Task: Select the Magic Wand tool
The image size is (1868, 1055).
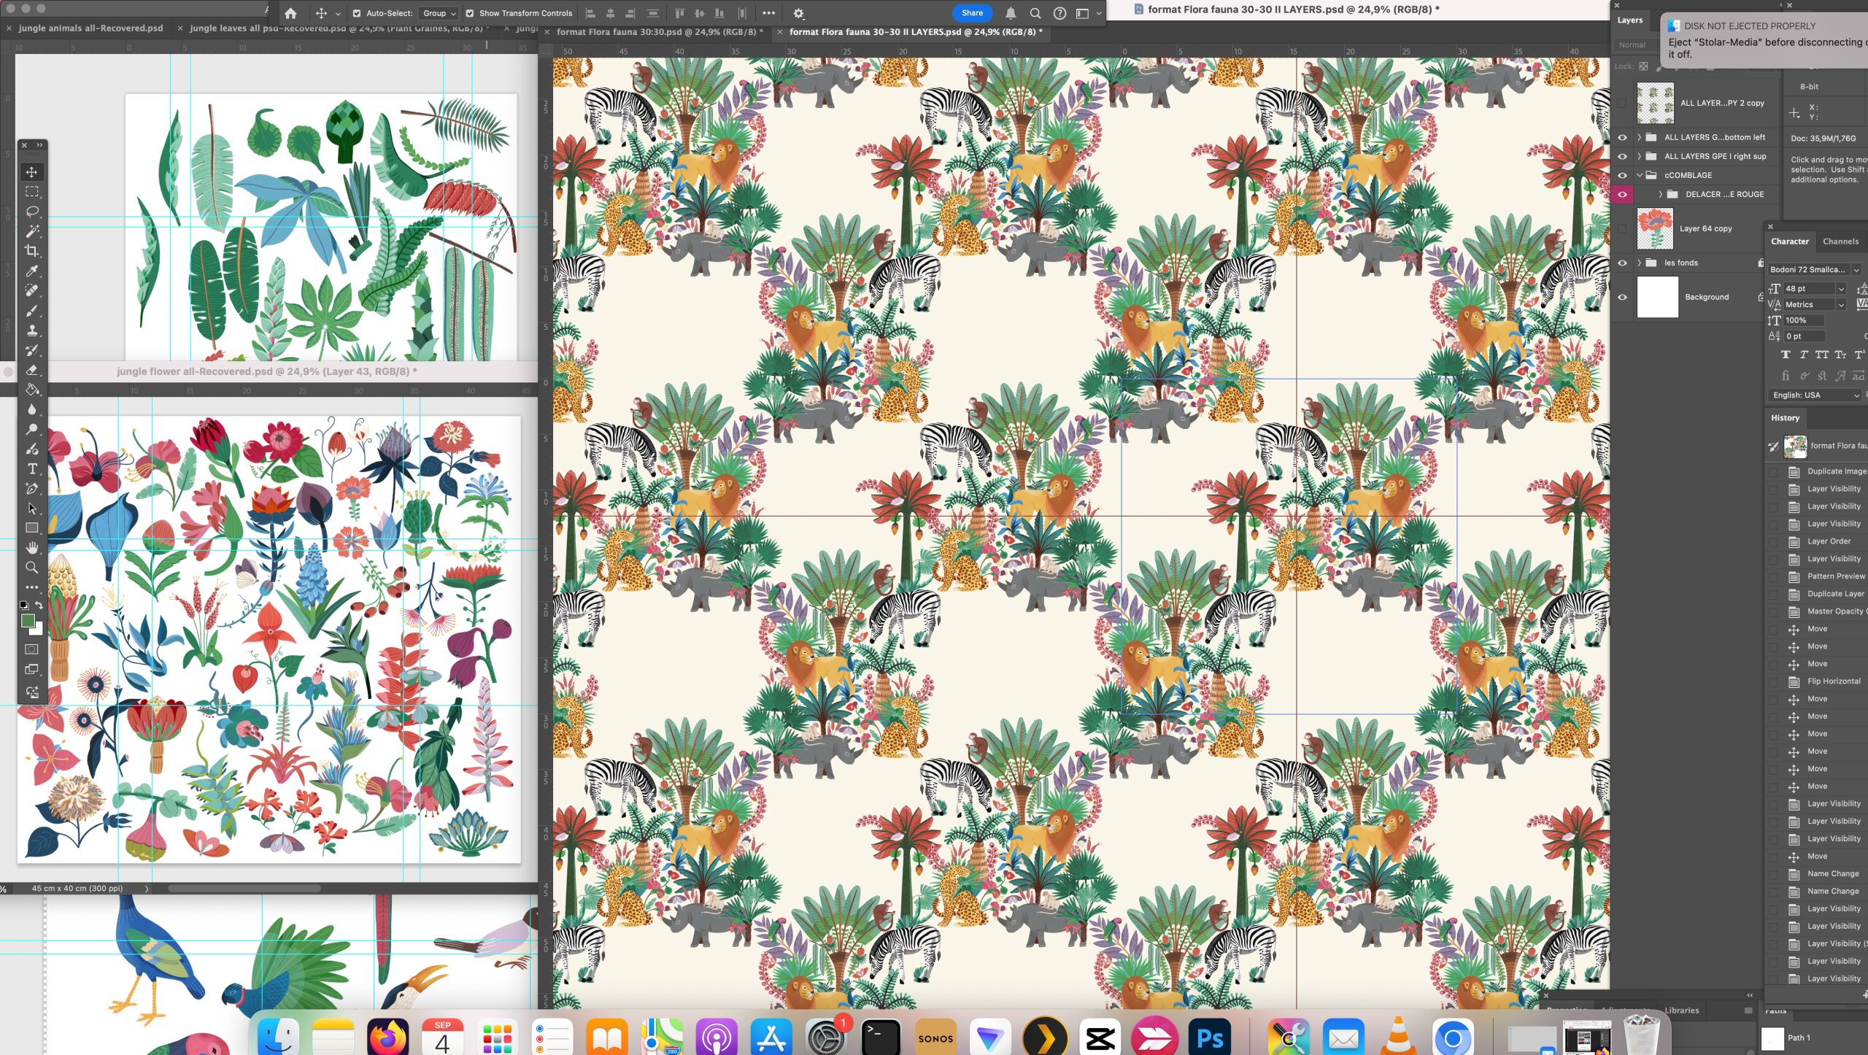Action: [x=31, y=231]
